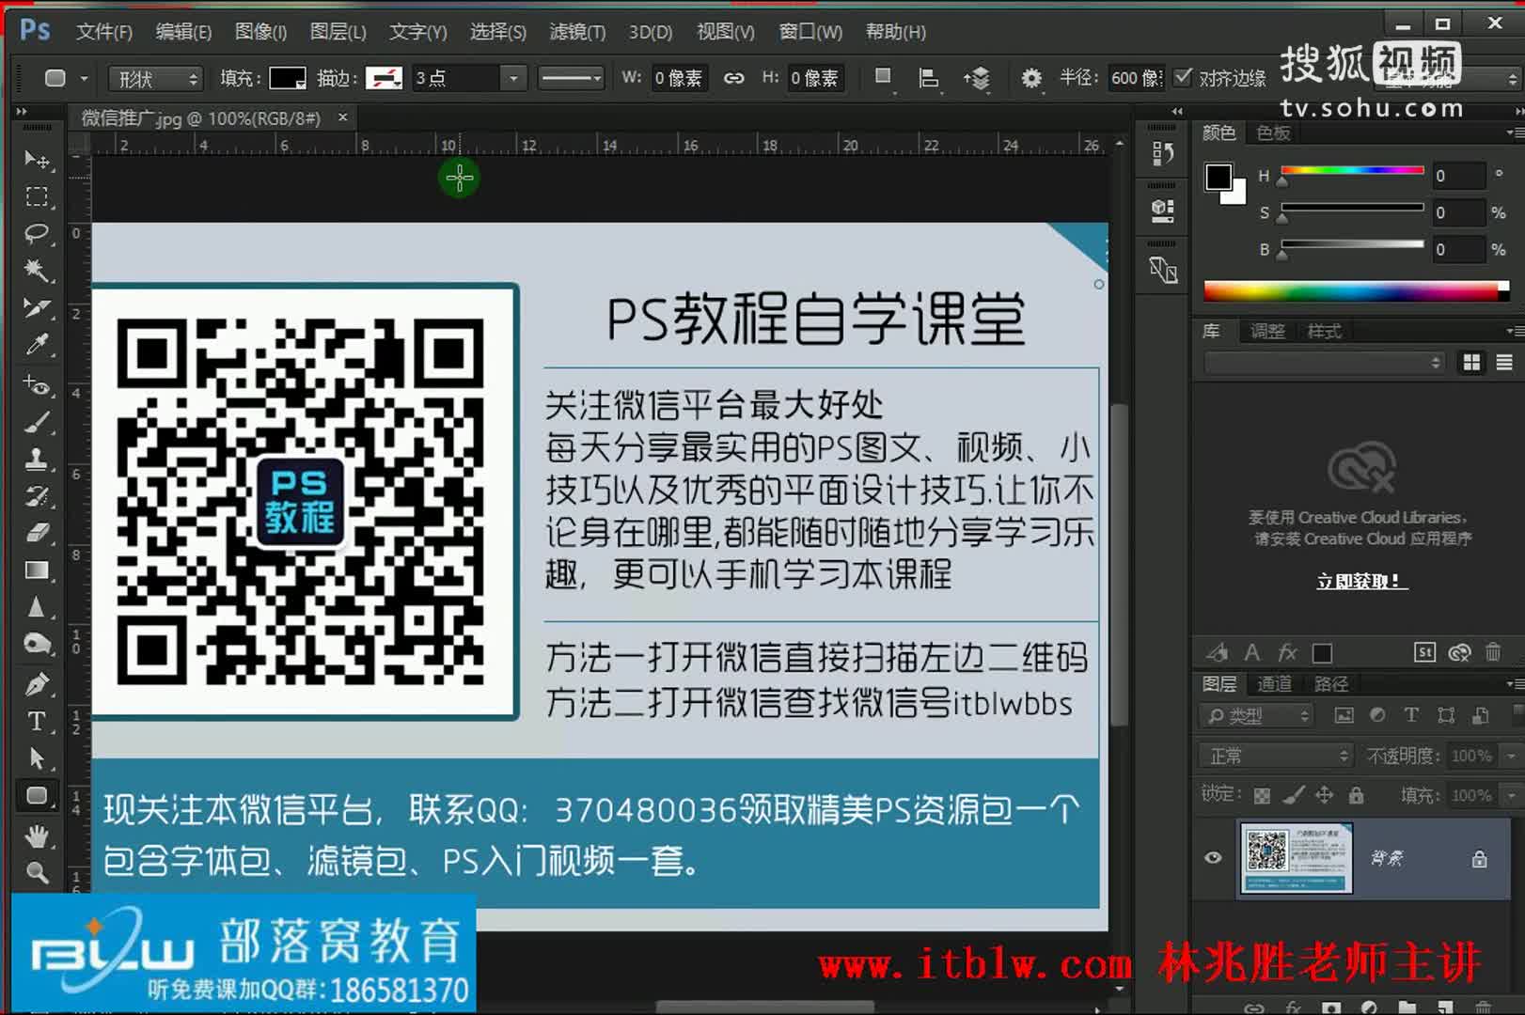Screen dimensions: 1525x1015
Task: Open the tool preset picker arrow
Action: [84, 79]
